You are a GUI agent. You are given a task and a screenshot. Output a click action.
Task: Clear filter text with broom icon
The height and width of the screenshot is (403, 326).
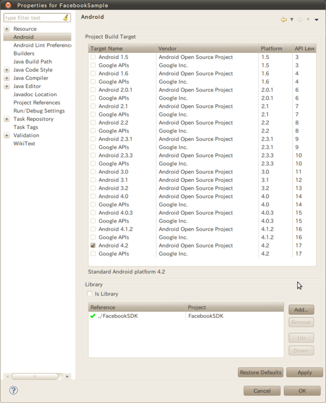66,18
